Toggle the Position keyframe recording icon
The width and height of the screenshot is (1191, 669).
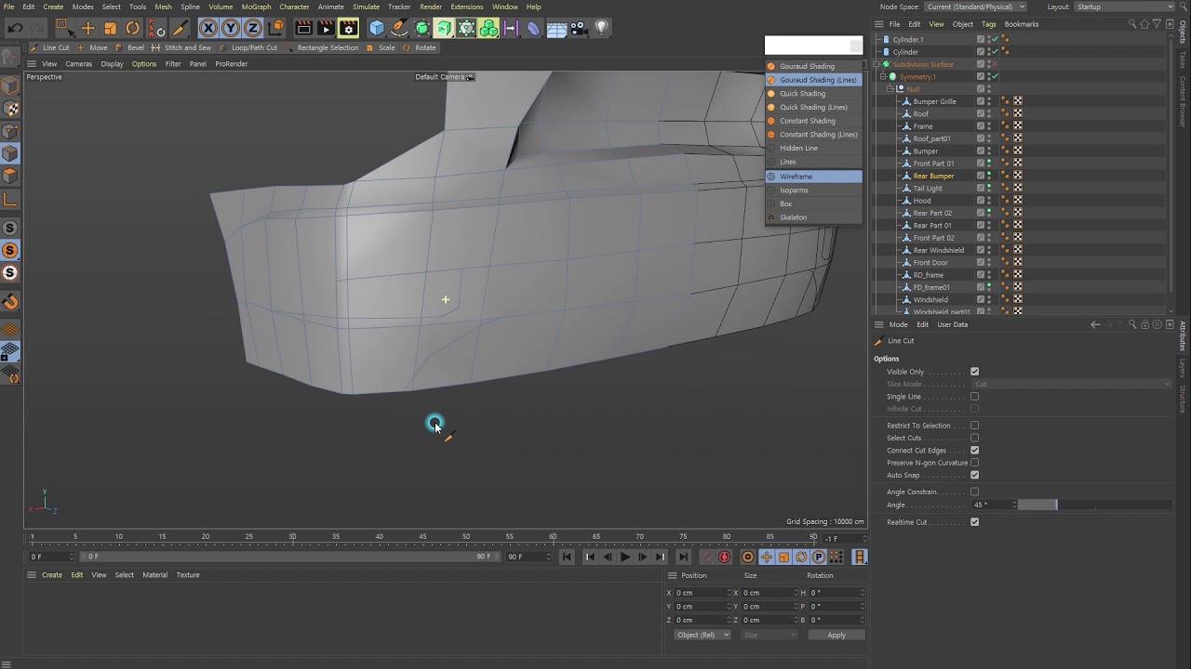coord(766,557)
